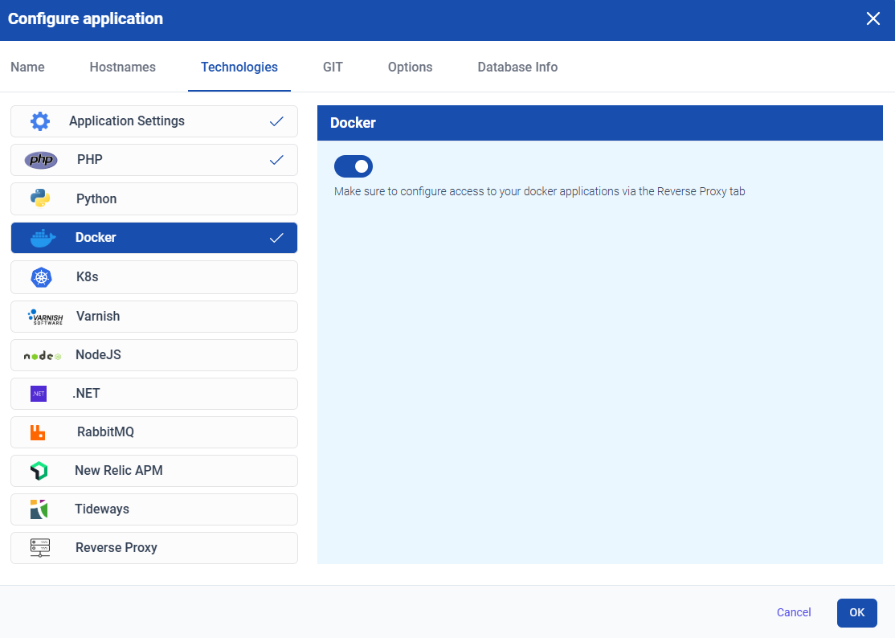
Task: Open the Options tab
Action: [x=410, y=67]
